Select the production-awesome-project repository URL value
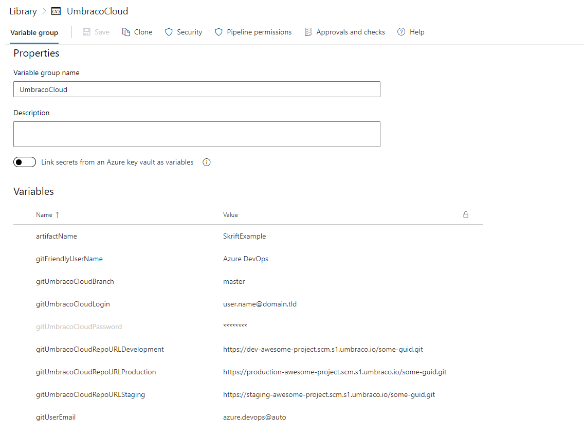584x435 pixels. [335, 372]
